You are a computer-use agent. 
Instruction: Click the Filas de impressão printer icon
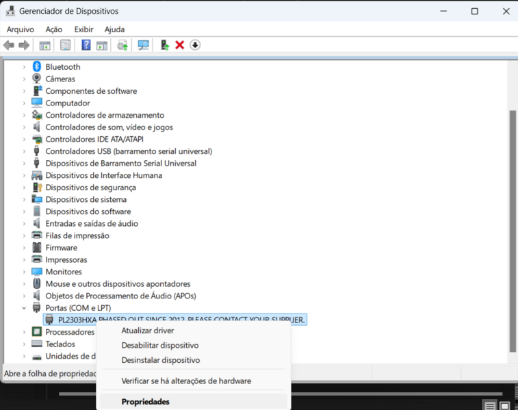tap(37, 235)
